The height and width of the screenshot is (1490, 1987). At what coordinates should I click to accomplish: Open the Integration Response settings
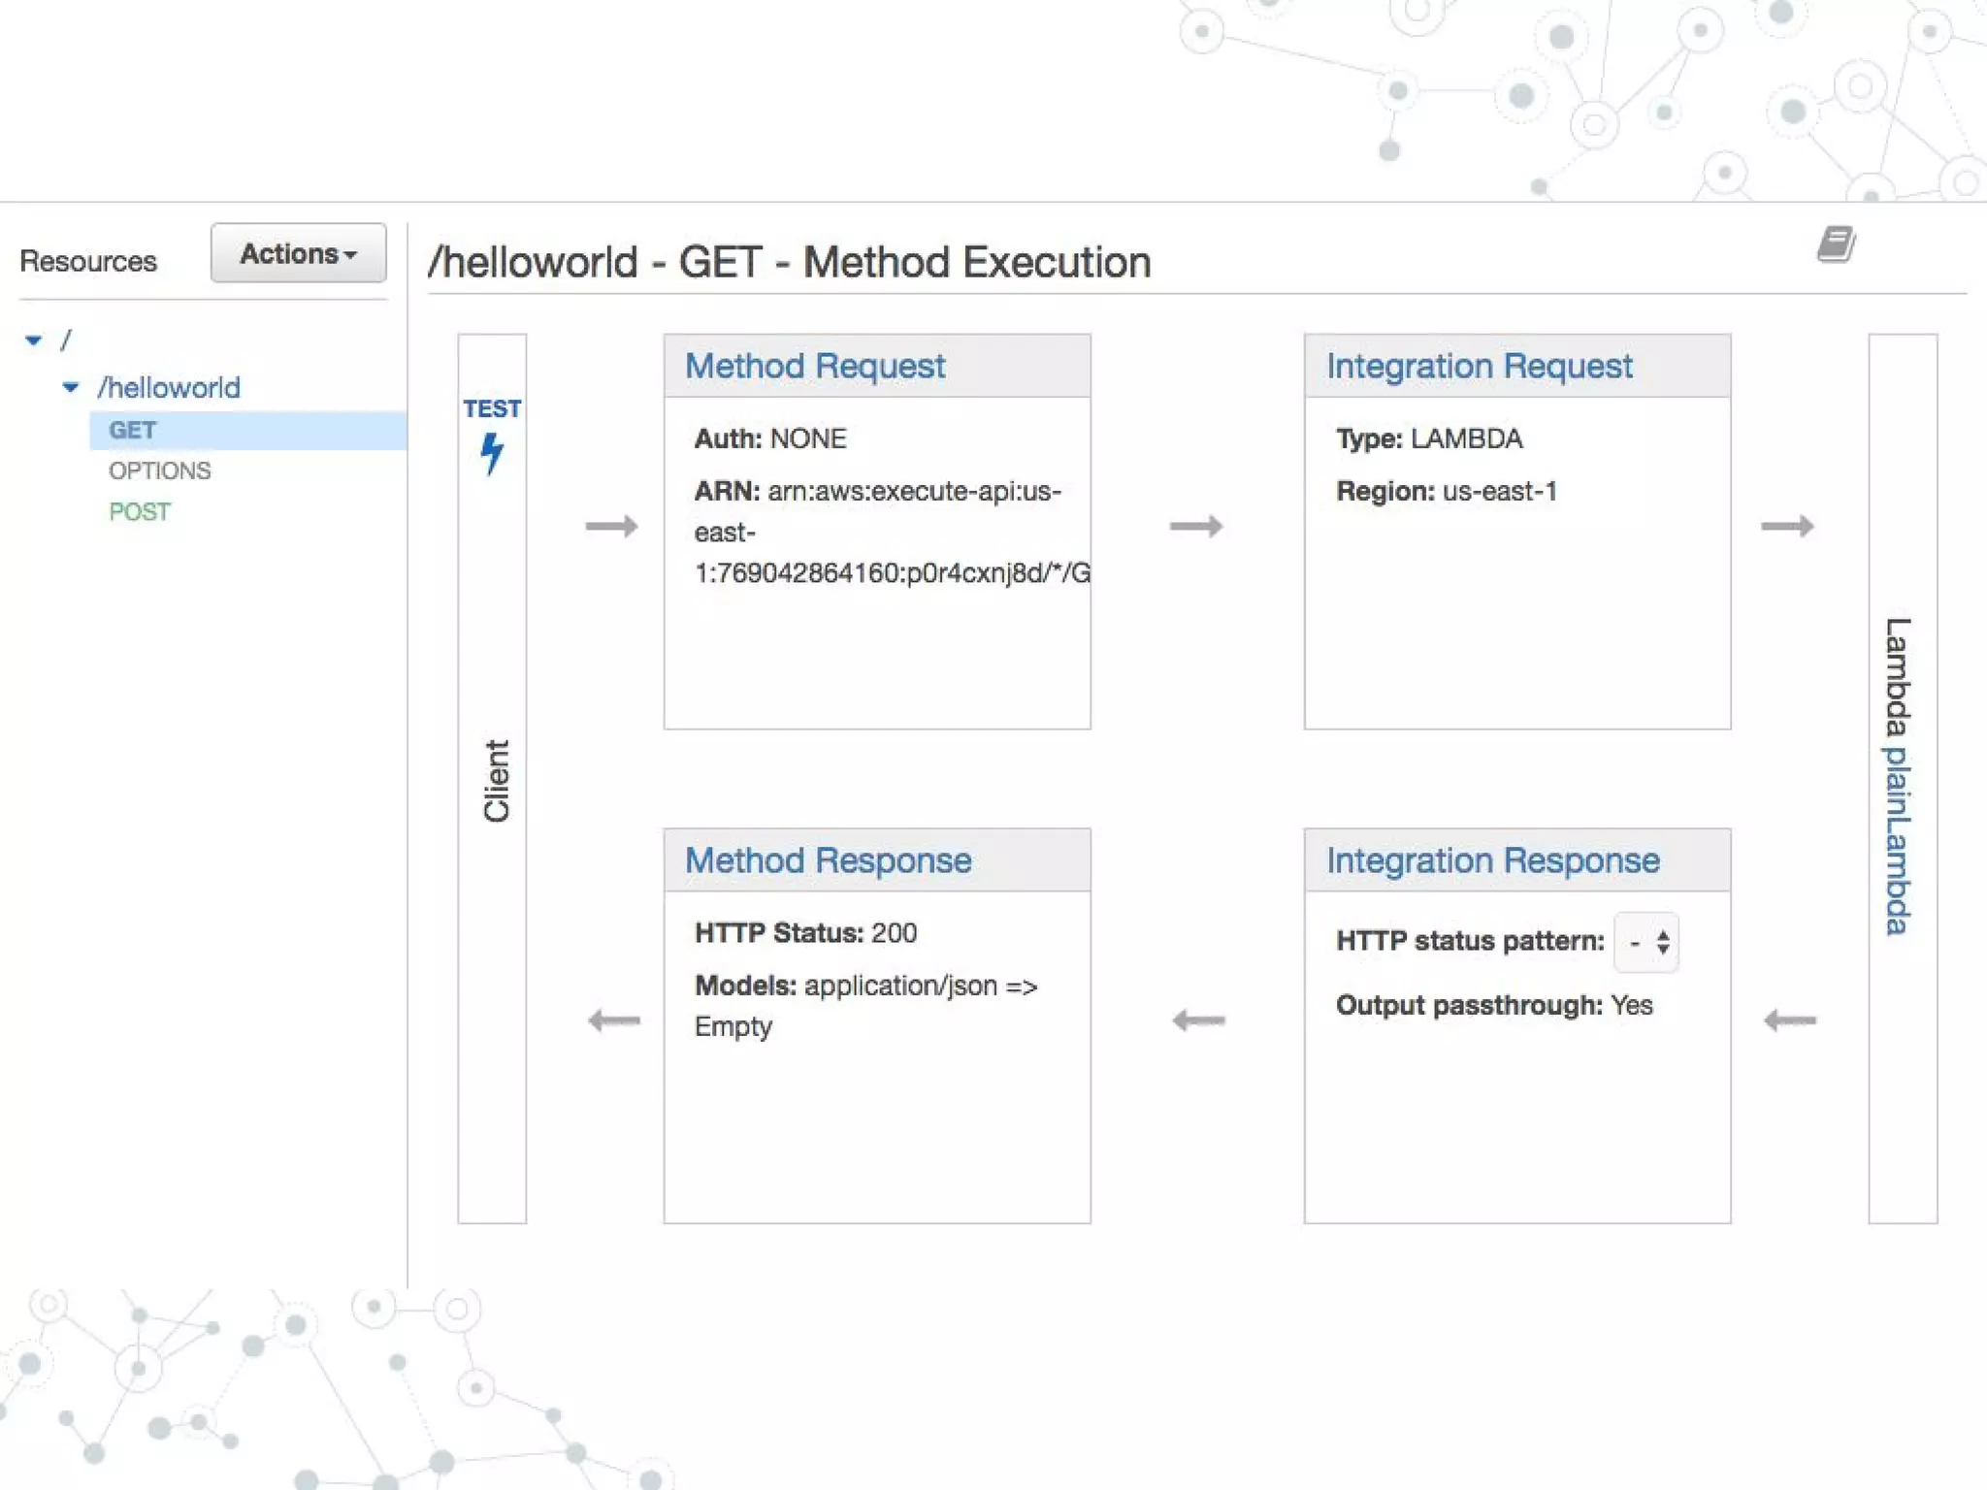[x=1492, y=860]
